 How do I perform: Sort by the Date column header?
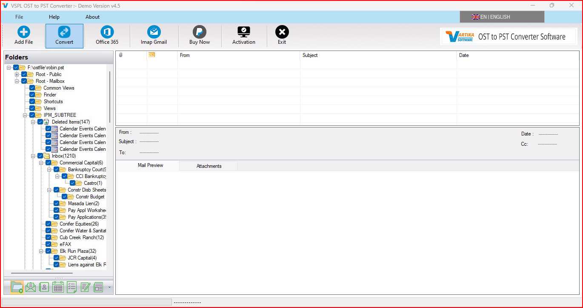click(x=518, y=55)
